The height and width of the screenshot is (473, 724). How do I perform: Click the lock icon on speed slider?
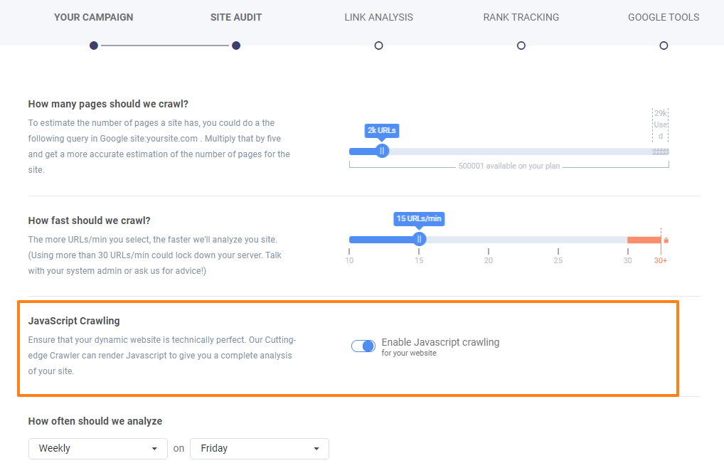pyautogui.click(x=666, y=240)
